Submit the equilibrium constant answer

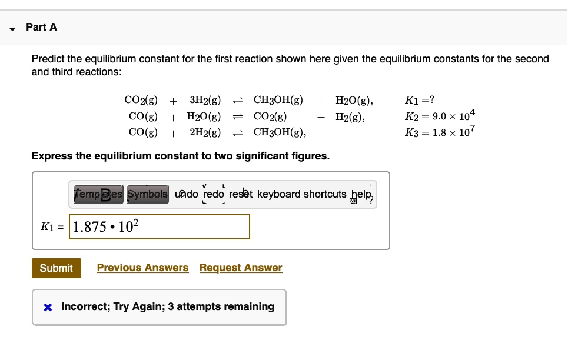point(56,268)
